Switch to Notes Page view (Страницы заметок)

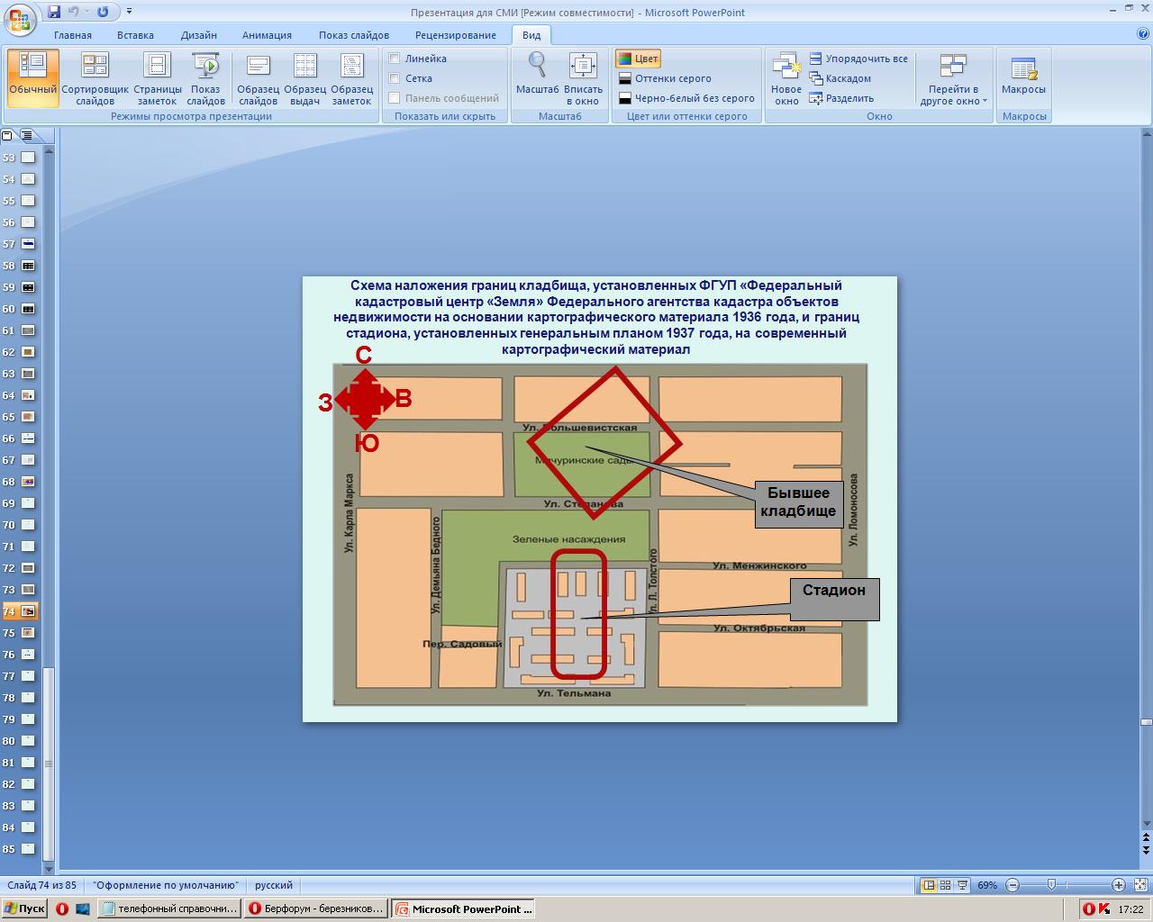157,78
